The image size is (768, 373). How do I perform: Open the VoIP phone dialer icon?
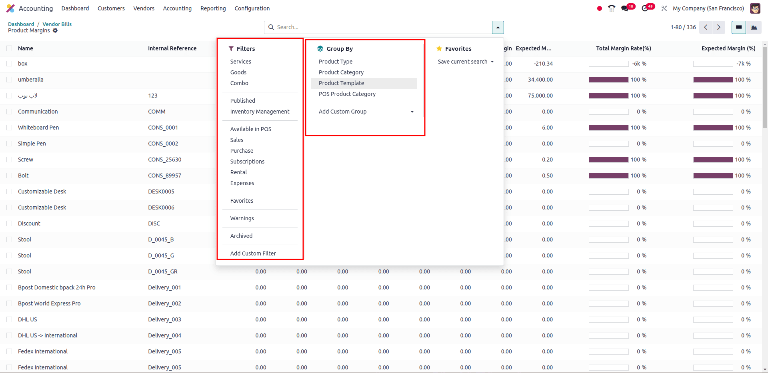coord(612,8)
